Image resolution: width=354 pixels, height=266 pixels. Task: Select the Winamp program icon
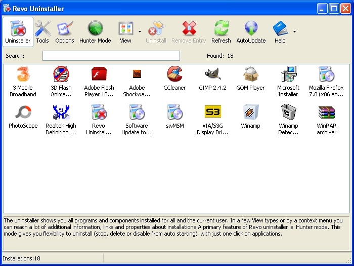[250, 116]
